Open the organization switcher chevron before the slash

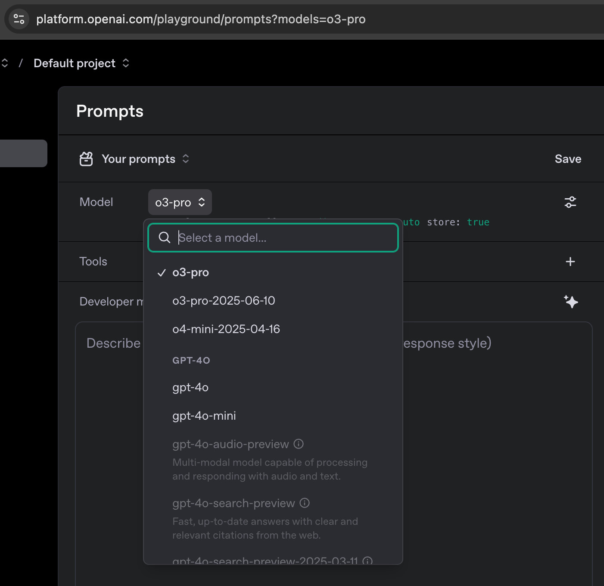click(x=5, y=63)
